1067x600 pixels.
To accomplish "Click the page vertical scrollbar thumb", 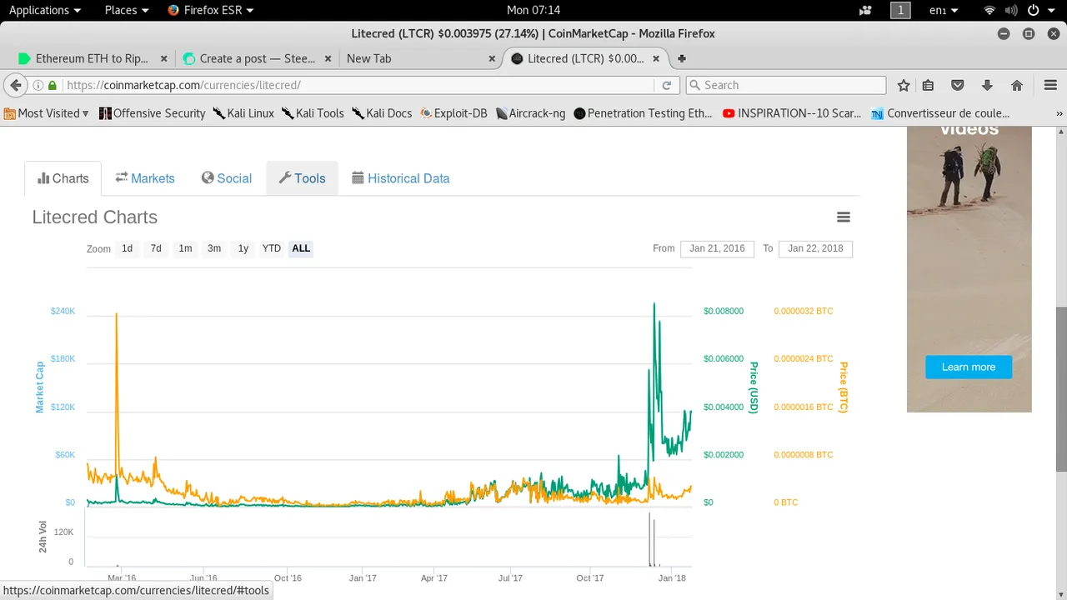I will (x=1061, y=390).
